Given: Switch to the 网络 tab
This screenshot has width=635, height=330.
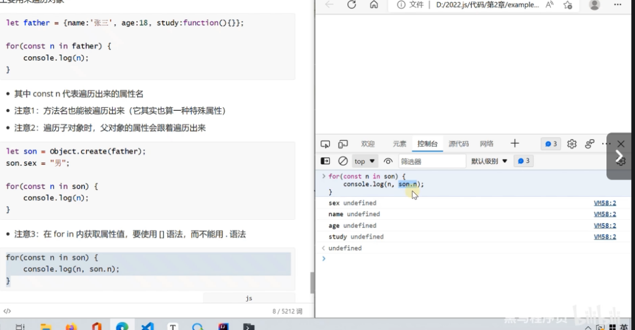Looking at the screenshot, I should (x=487, y=144).
